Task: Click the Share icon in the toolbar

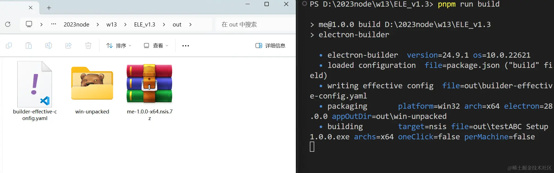Action: click(68, 45)
